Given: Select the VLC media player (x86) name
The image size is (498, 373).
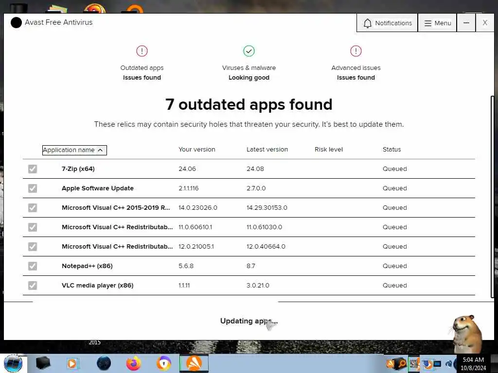Looking at the screenshot, I should 97,285.
